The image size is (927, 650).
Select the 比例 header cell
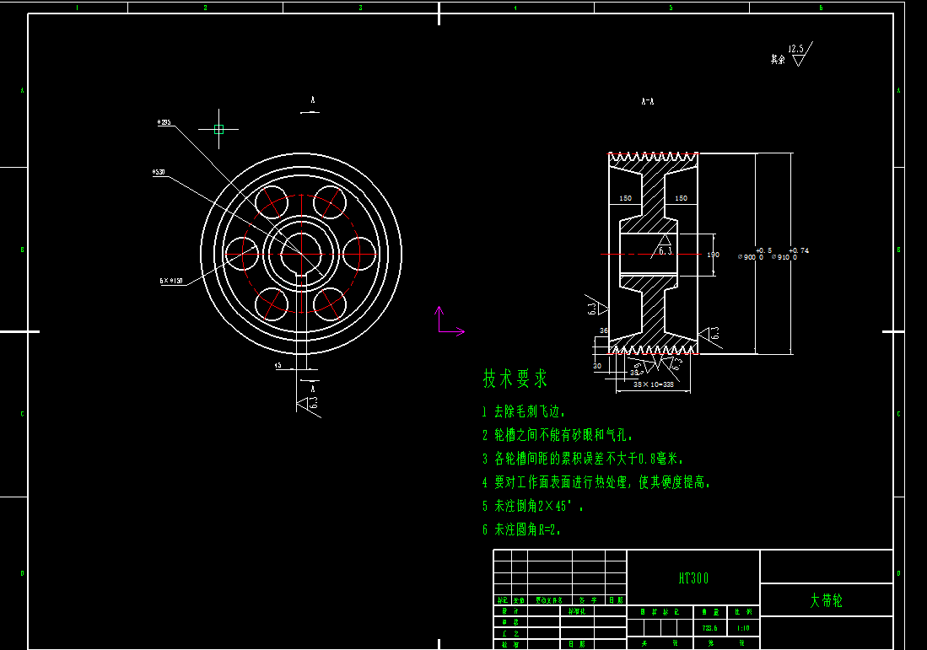pos(743,611)
